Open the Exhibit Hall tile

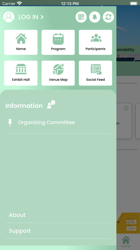21,73
